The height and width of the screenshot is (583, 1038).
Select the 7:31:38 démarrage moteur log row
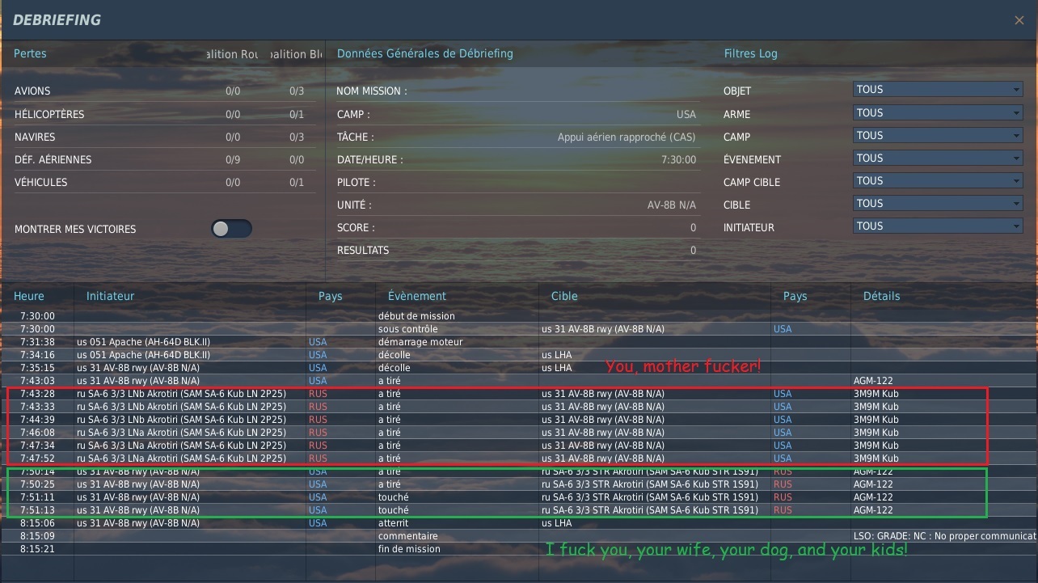pyautogui.click(x=420, y=342)
